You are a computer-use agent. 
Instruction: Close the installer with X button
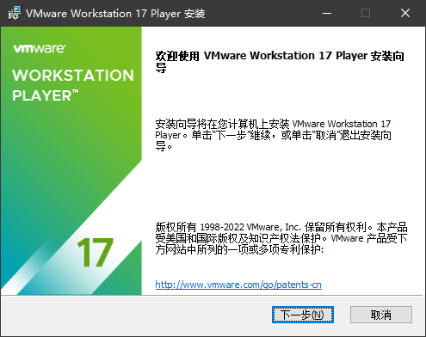tap(405, 13)
